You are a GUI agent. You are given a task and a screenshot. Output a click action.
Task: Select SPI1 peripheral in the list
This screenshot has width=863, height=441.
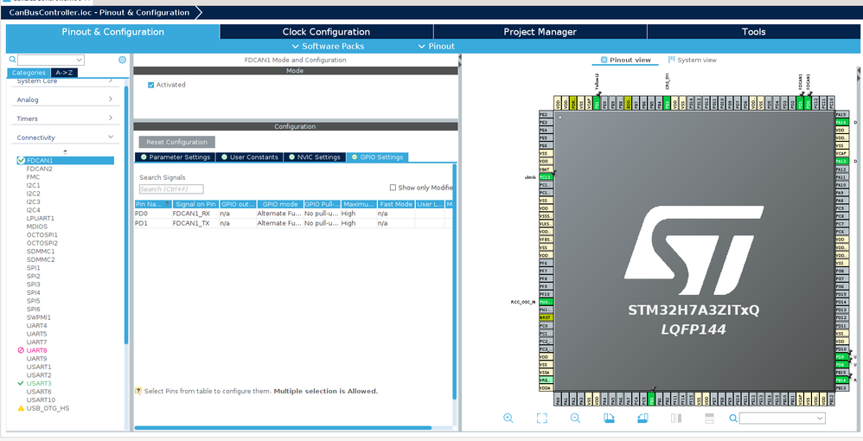click(33, 267)
